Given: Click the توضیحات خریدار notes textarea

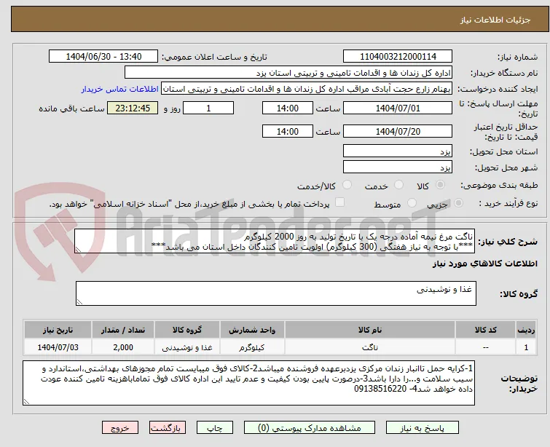Looking at the screenshot, I should tap(248, 383).
